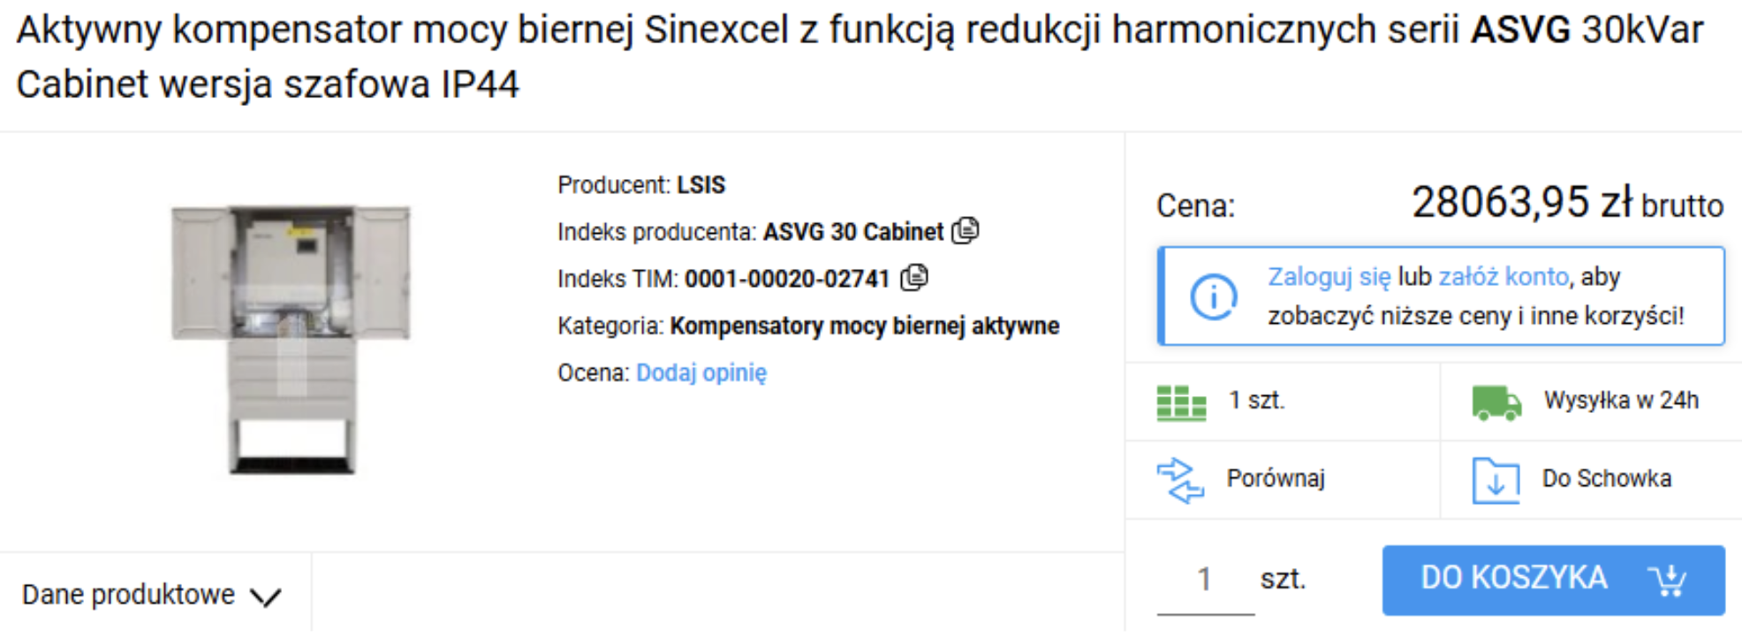Viewport: 1742px width, 637px height.
Task: Click the blue info circle icon
Action: point(1213,296)
